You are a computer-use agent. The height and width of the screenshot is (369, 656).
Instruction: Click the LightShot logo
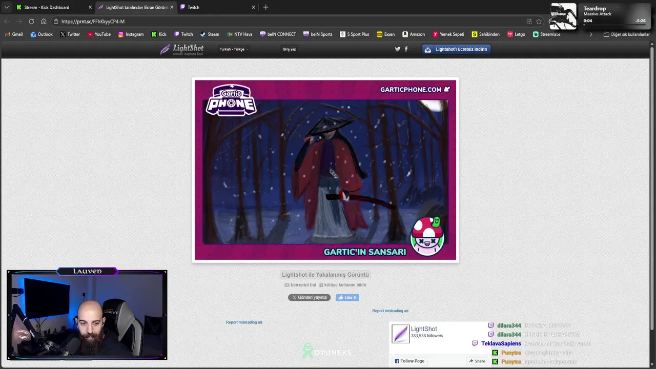point(181,49)
